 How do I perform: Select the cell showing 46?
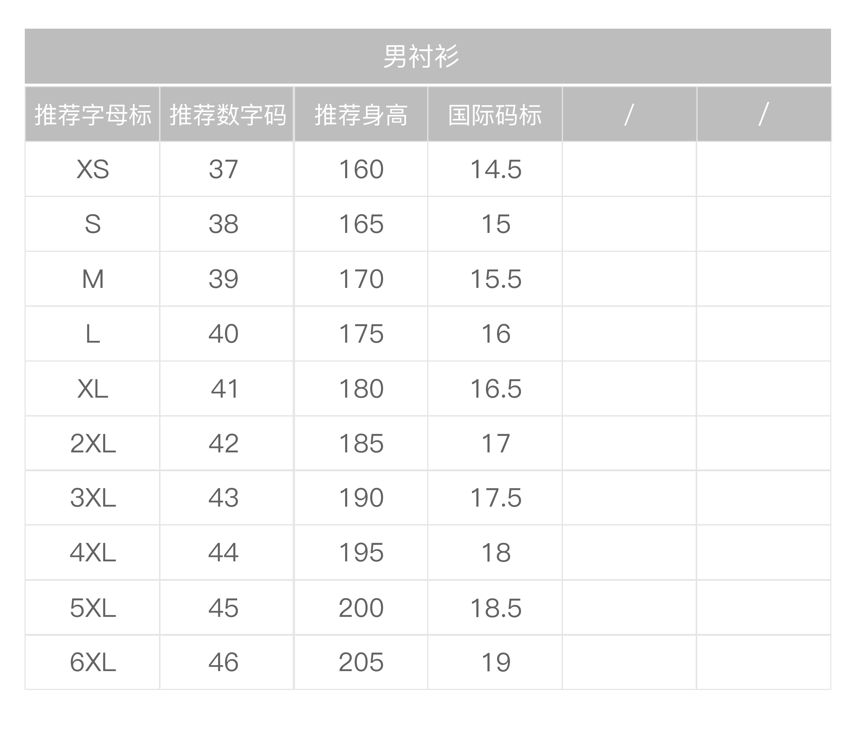click(227, 662)
